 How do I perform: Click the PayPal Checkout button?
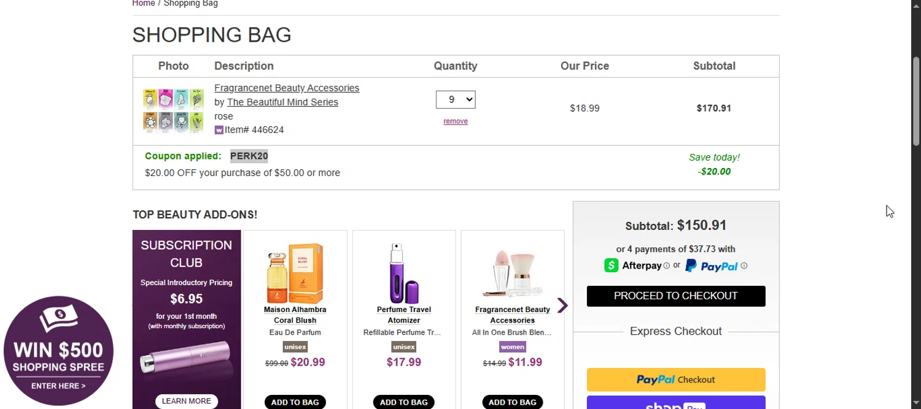(x=676, y=380)
